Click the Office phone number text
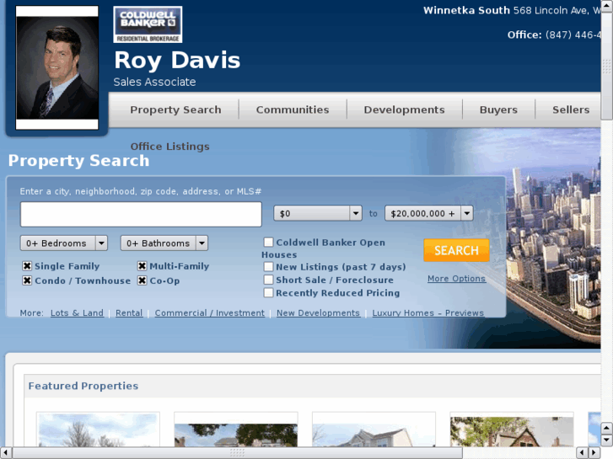The width and height of the screenshot is (613, 459). [x=554, y=35]
